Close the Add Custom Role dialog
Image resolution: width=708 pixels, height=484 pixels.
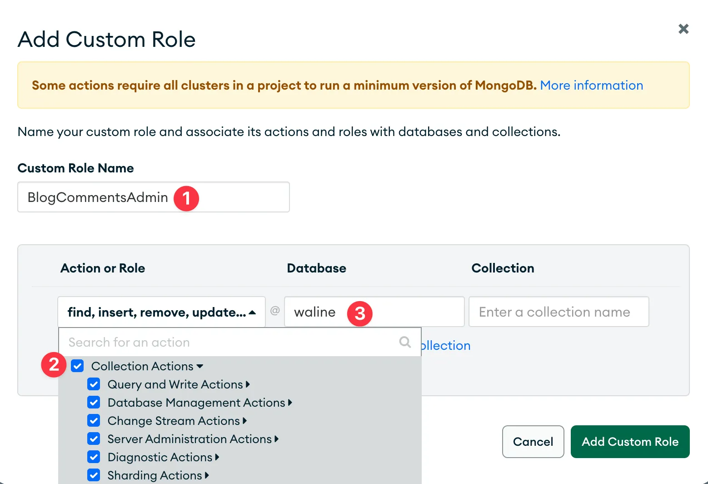tap(683, 29)
